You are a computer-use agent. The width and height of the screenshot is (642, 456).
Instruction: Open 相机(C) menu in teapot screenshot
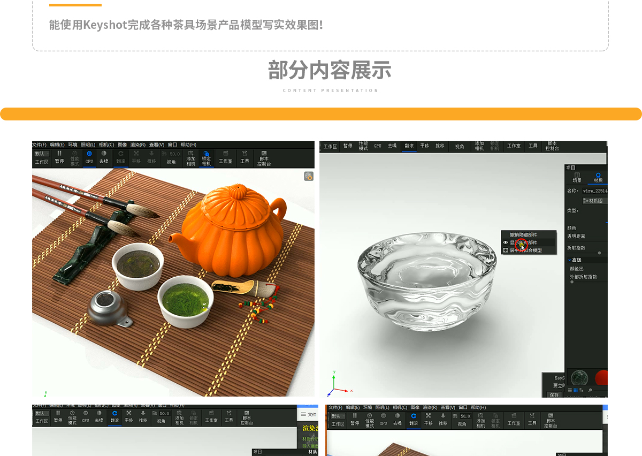tap(106, 145)
